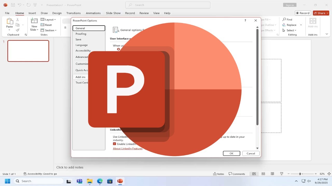This screenshot has height=186, width=332.
Task: Click the zoom slider handle
Action: 300,174
